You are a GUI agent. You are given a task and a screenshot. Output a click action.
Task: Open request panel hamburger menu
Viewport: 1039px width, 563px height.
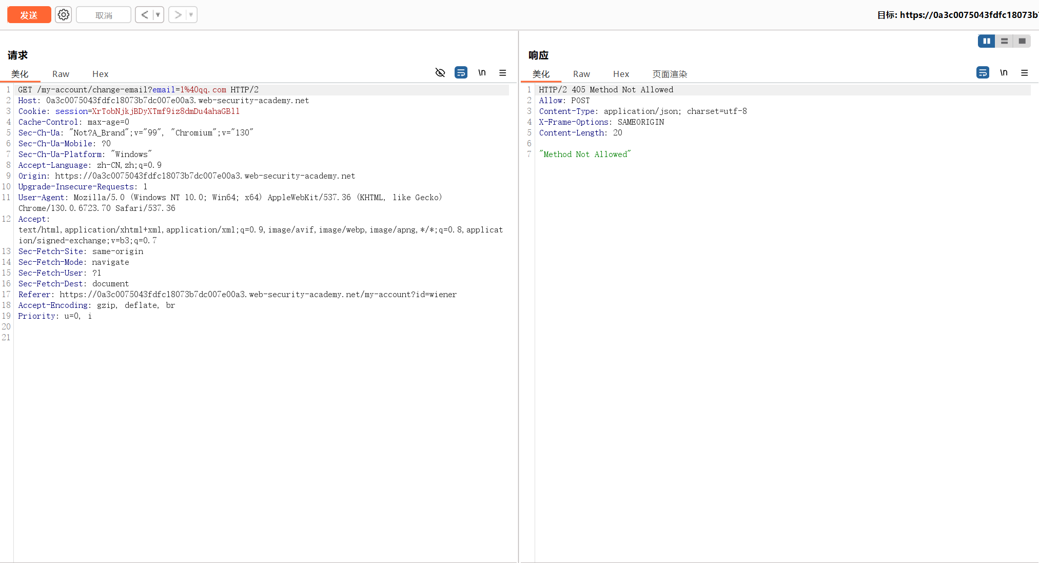503,73
